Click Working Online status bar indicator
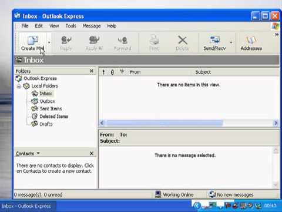 tap(174, 195)
